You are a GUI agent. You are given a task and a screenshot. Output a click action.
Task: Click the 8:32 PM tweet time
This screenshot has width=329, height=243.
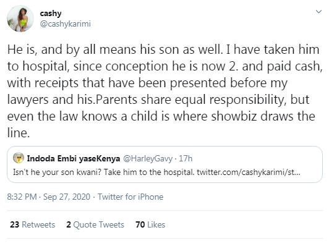[x=22, y=197]
